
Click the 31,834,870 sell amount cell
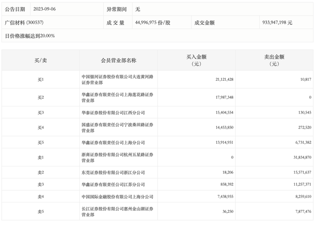click(x=302, y=157)
